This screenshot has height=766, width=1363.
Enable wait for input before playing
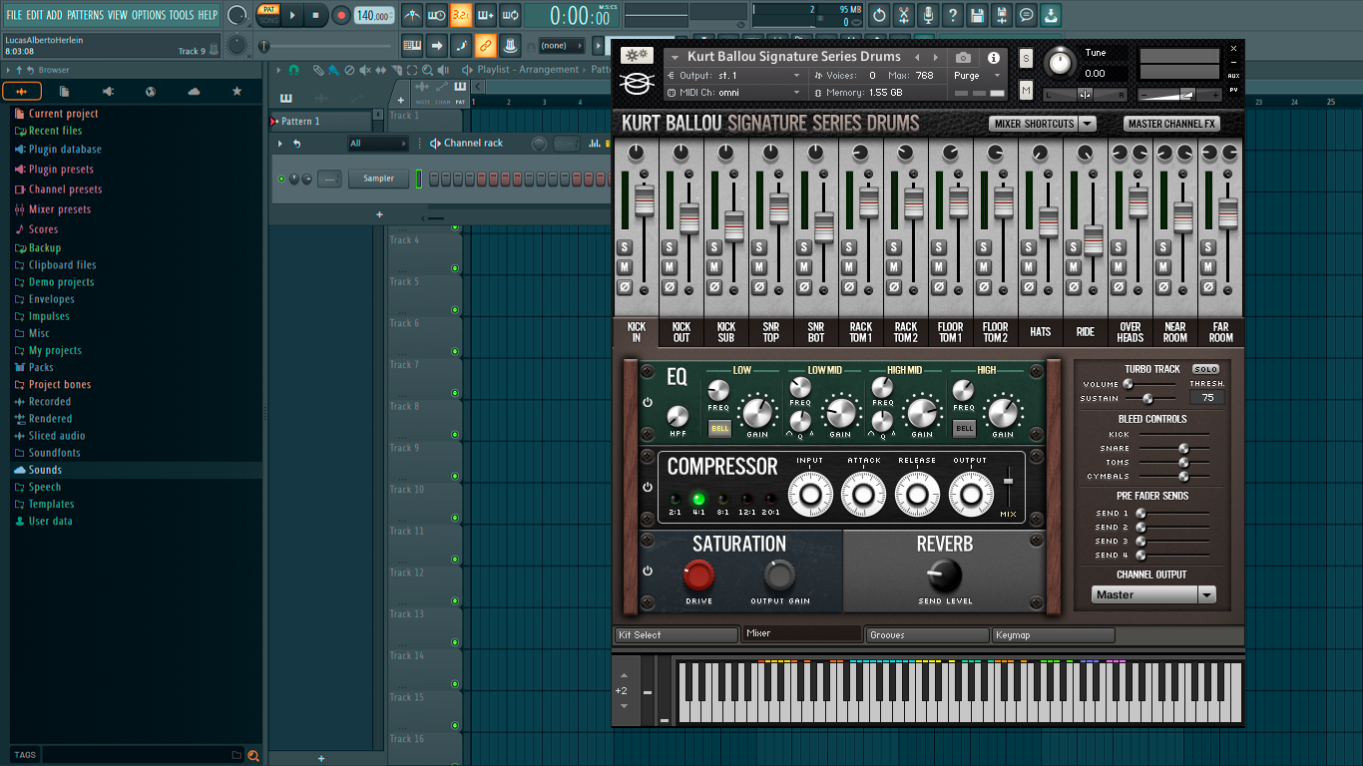(436, 16)
